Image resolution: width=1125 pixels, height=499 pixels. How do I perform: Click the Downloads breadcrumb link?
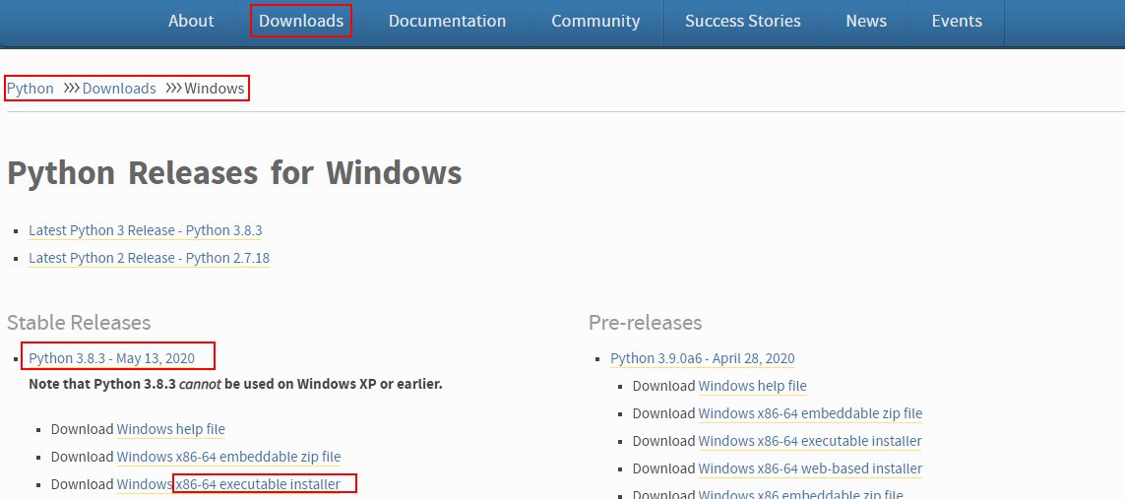(x=119, y=89)
